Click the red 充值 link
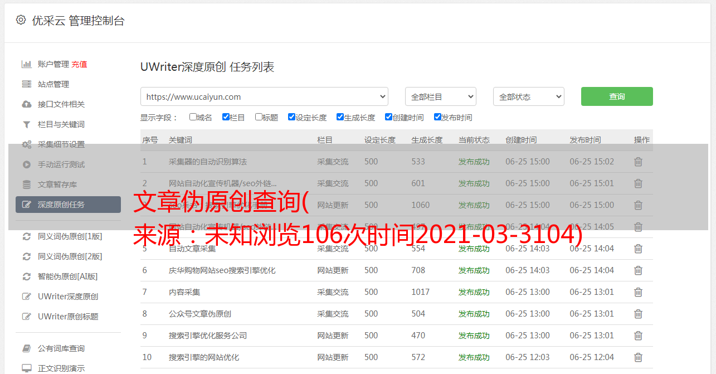Screen dimensions: 716x374 click(79, 64)
